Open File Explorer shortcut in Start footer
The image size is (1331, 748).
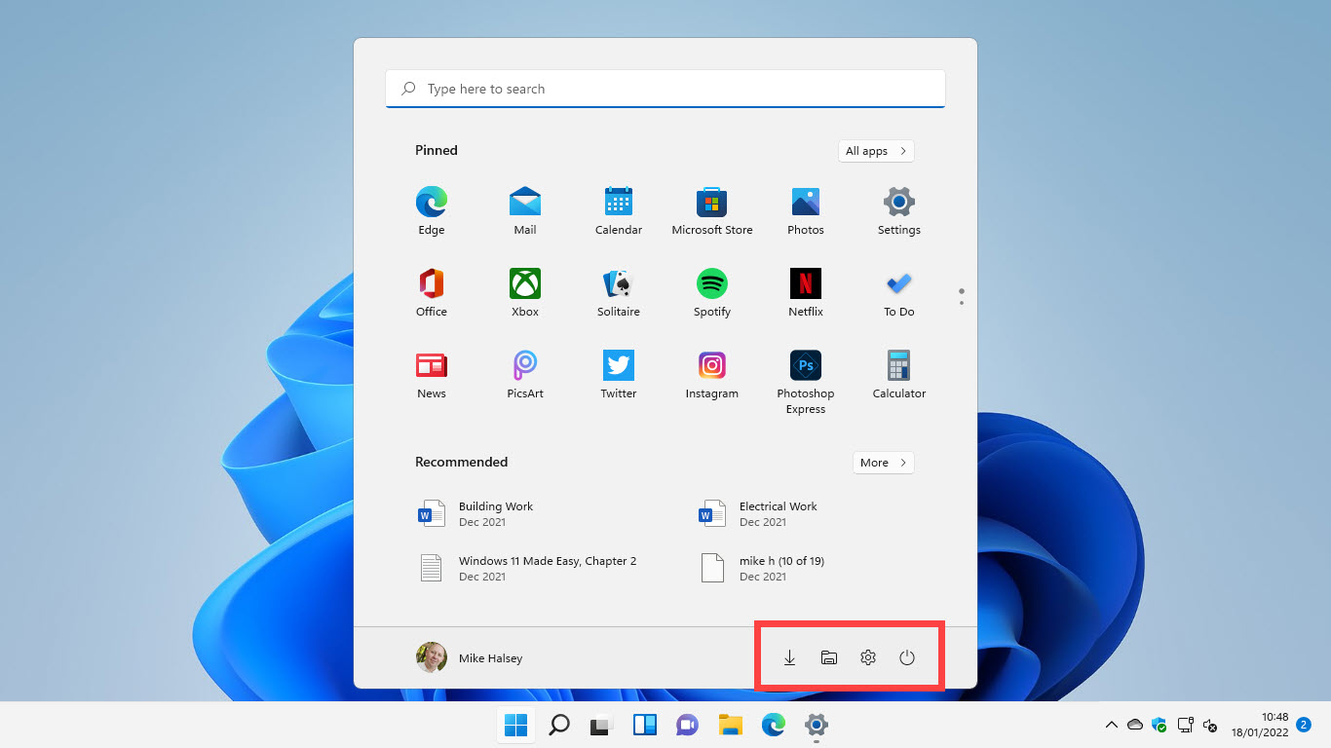pos(829,658)
